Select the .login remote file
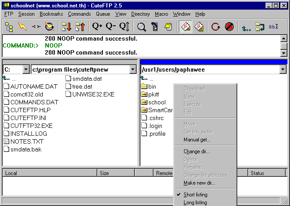The height and width of the screenshot is (206, 290). click(152, 126)
